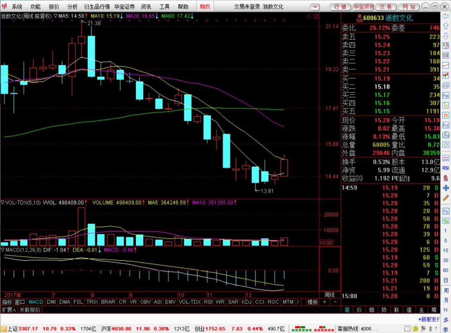This screenshot has height=333, width=451.
Task: Click the '+' add panel button
Action: coord(325,302)
